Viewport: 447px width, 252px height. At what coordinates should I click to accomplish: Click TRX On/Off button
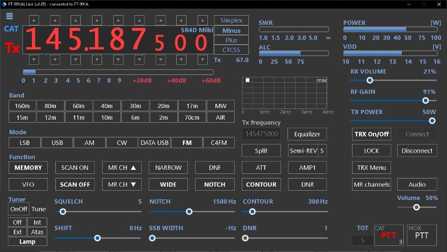click(371, 134)
